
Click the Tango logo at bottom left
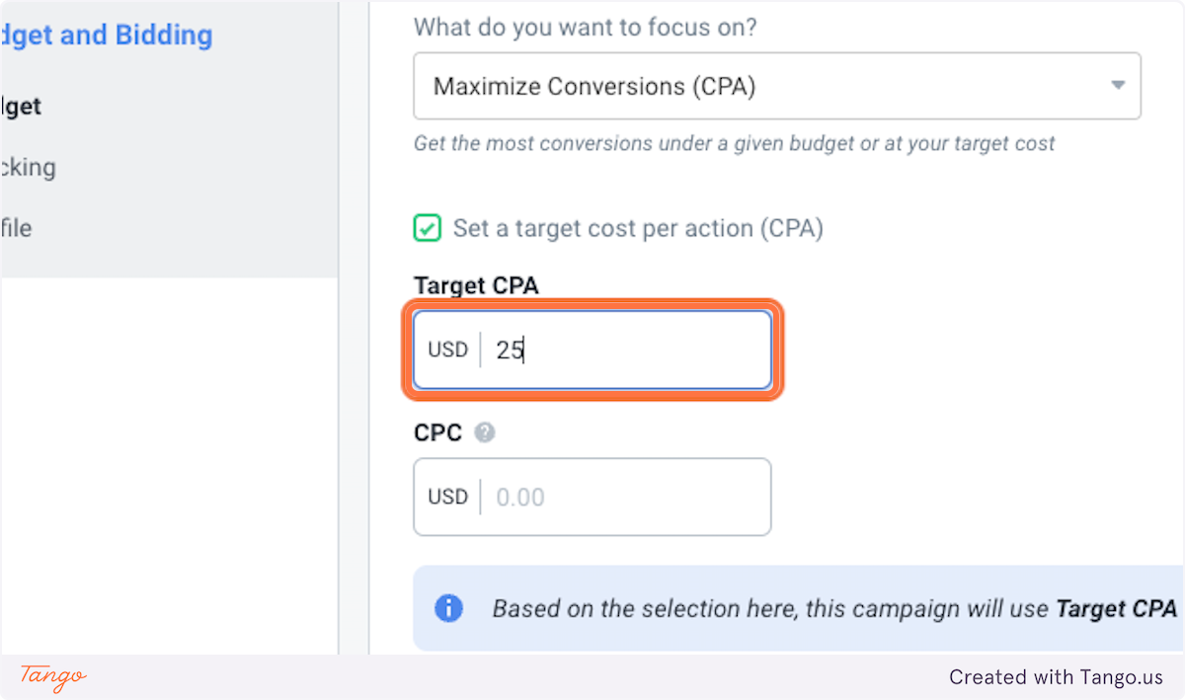pos(53,677)
